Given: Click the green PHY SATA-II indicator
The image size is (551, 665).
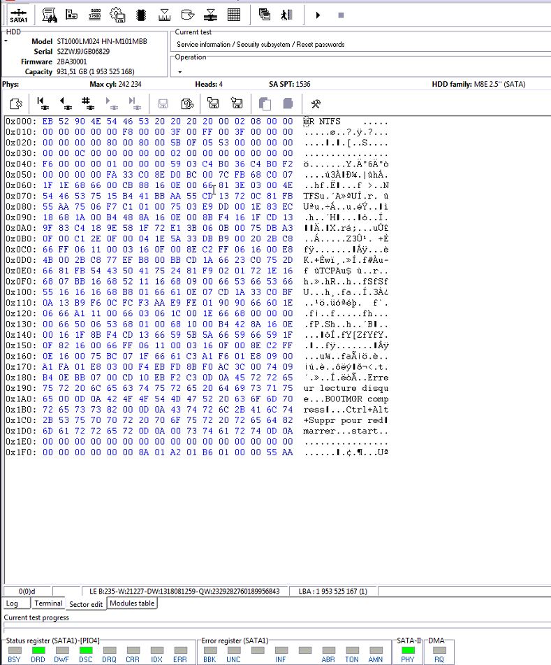Looking at the screenshot, I should pos(408,650).
